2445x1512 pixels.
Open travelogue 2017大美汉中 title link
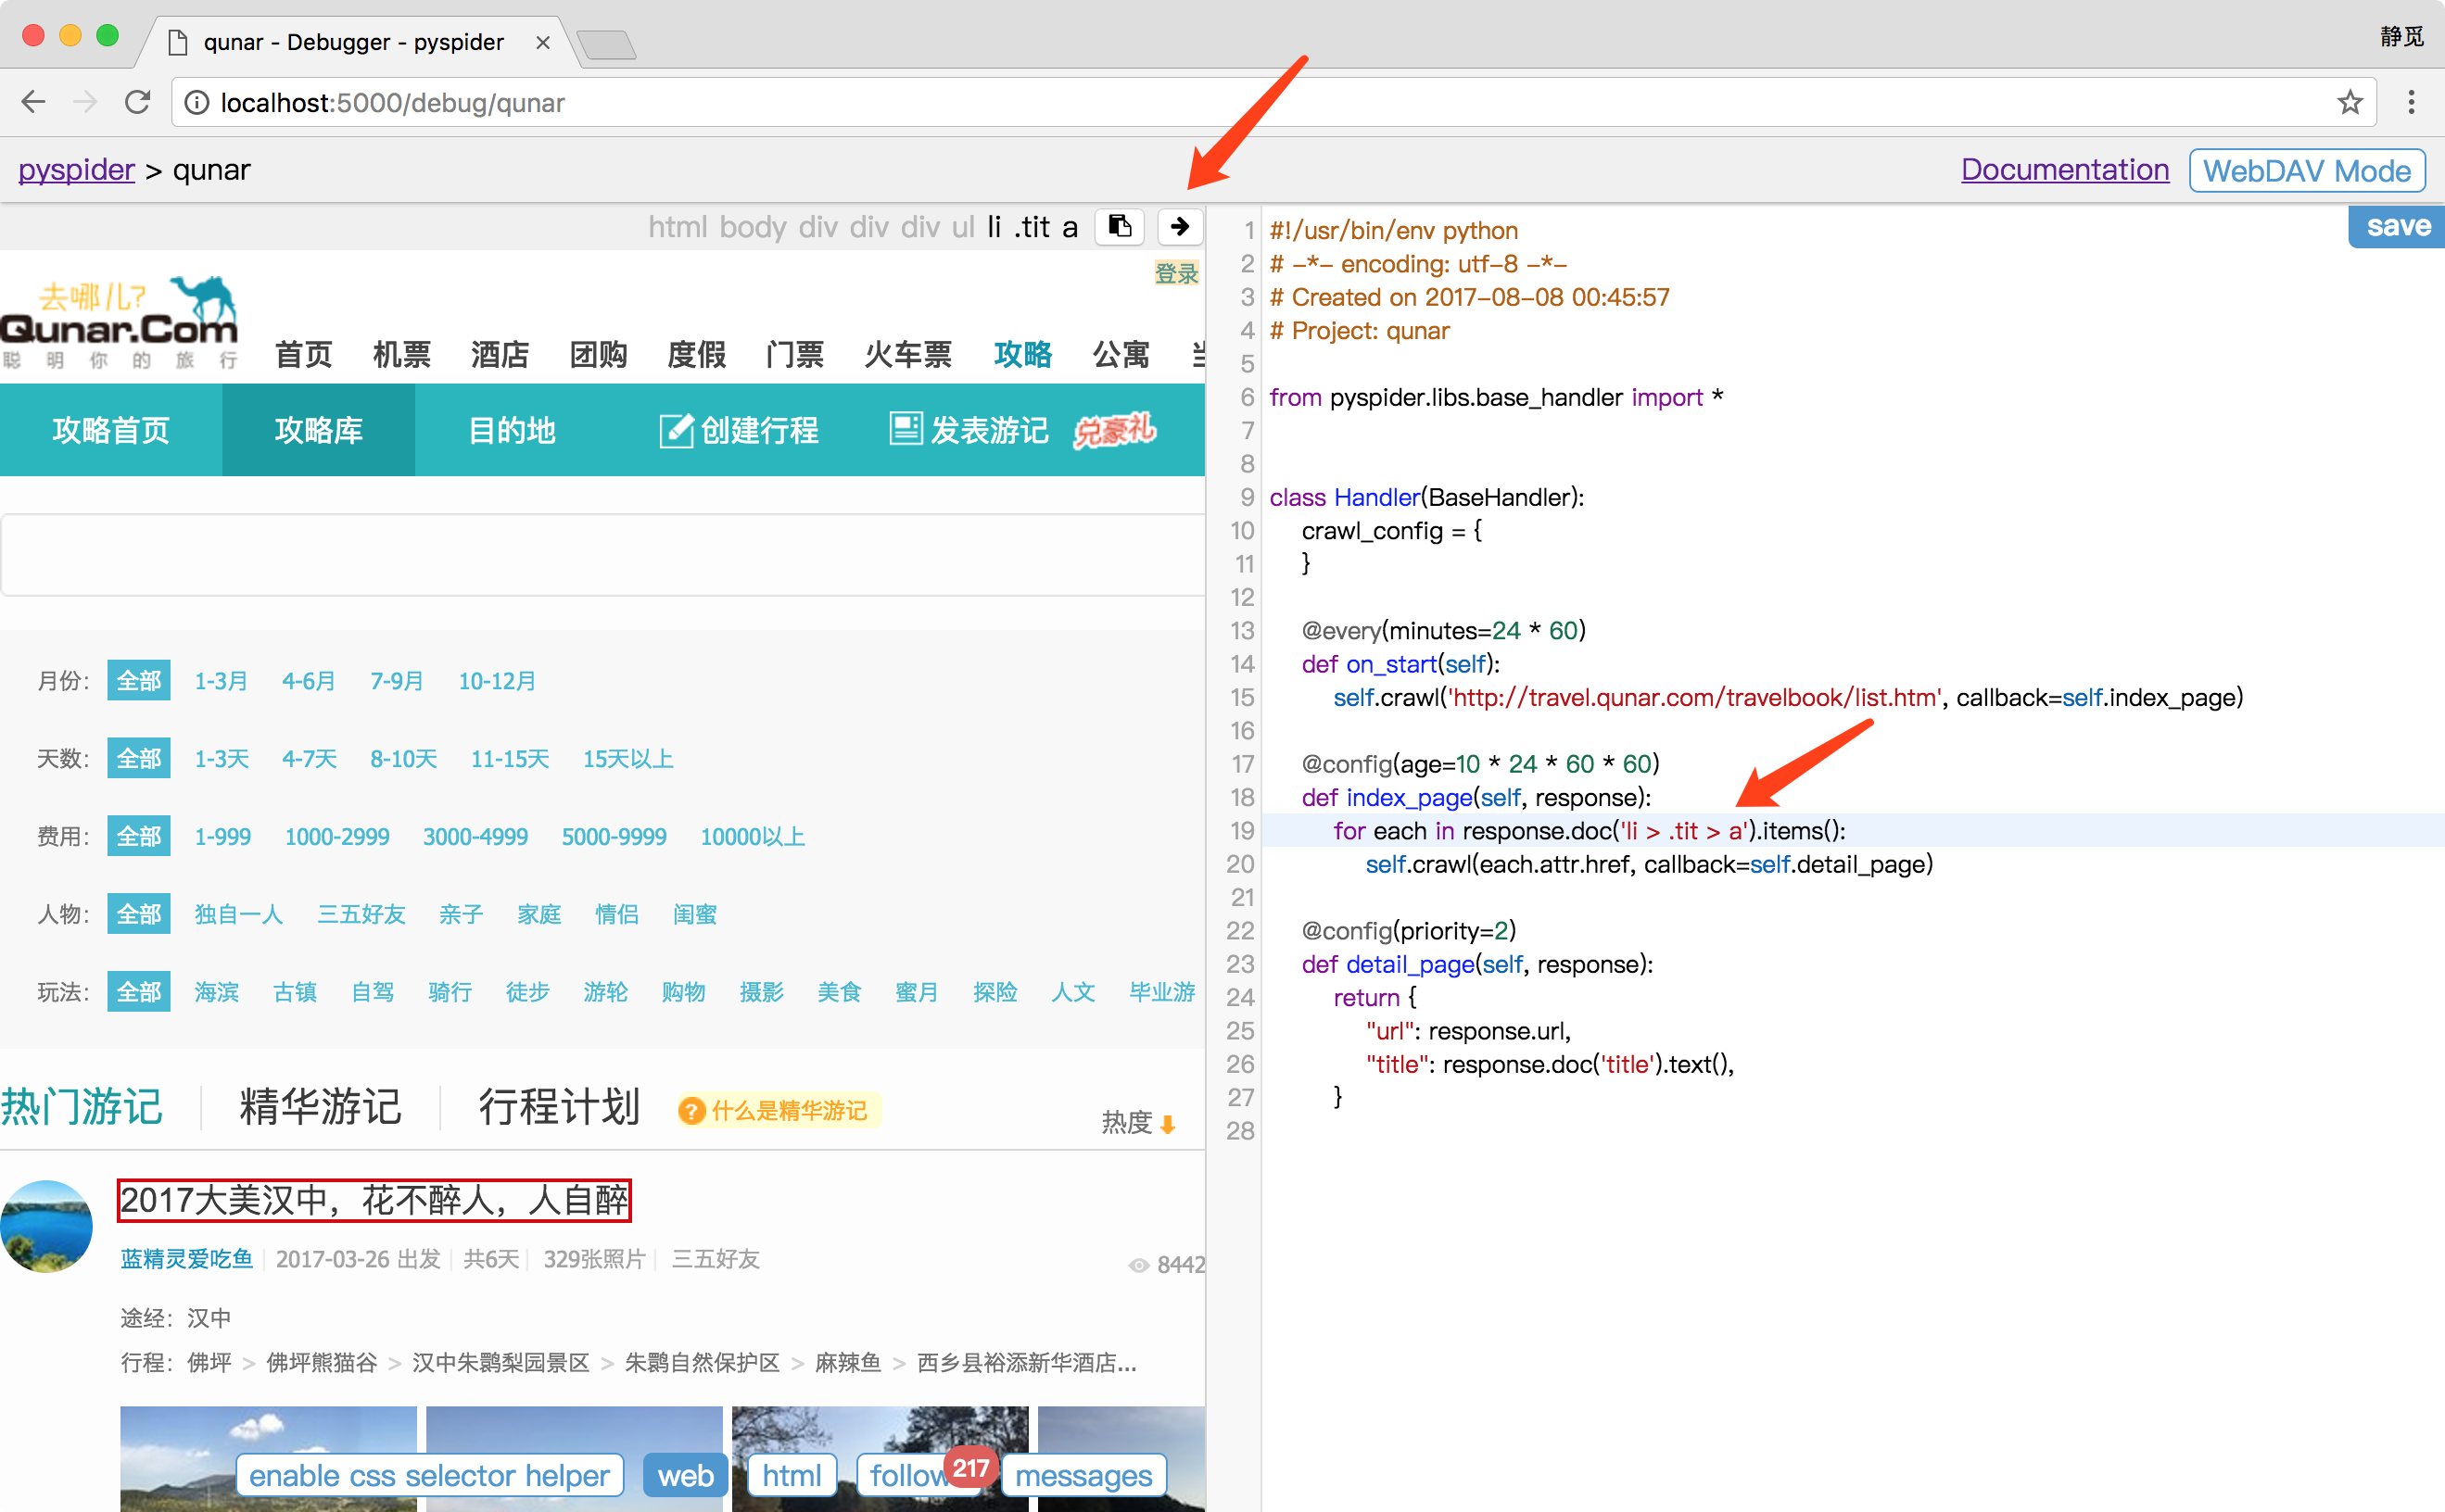pyautogui.click(x=375, y=1200)
